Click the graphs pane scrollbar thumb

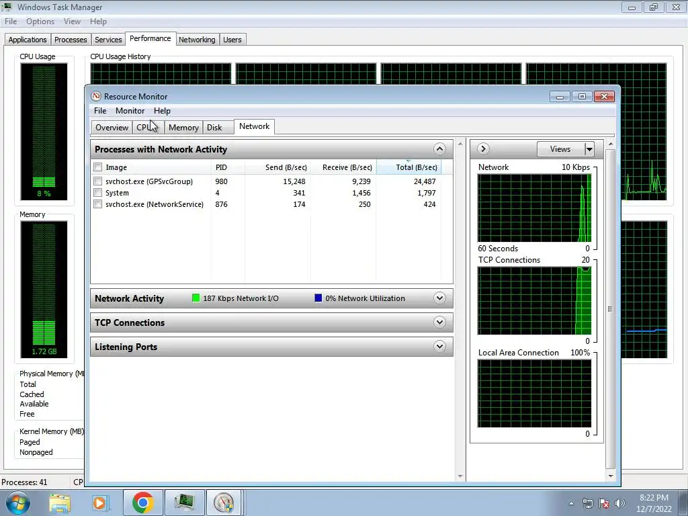click(610, 309)
